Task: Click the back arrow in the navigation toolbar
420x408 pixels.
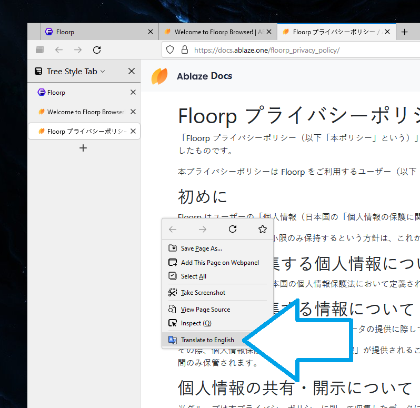Action: (x=58, y=50)
